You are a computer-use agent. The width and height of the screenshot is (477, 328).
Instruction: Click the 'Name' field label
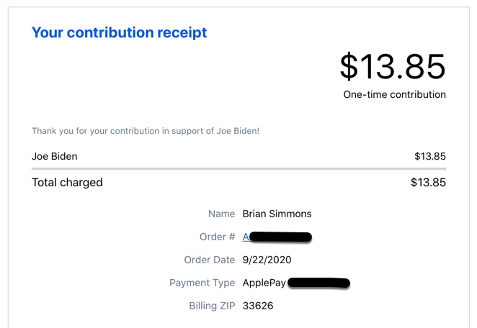click(221, 214)
